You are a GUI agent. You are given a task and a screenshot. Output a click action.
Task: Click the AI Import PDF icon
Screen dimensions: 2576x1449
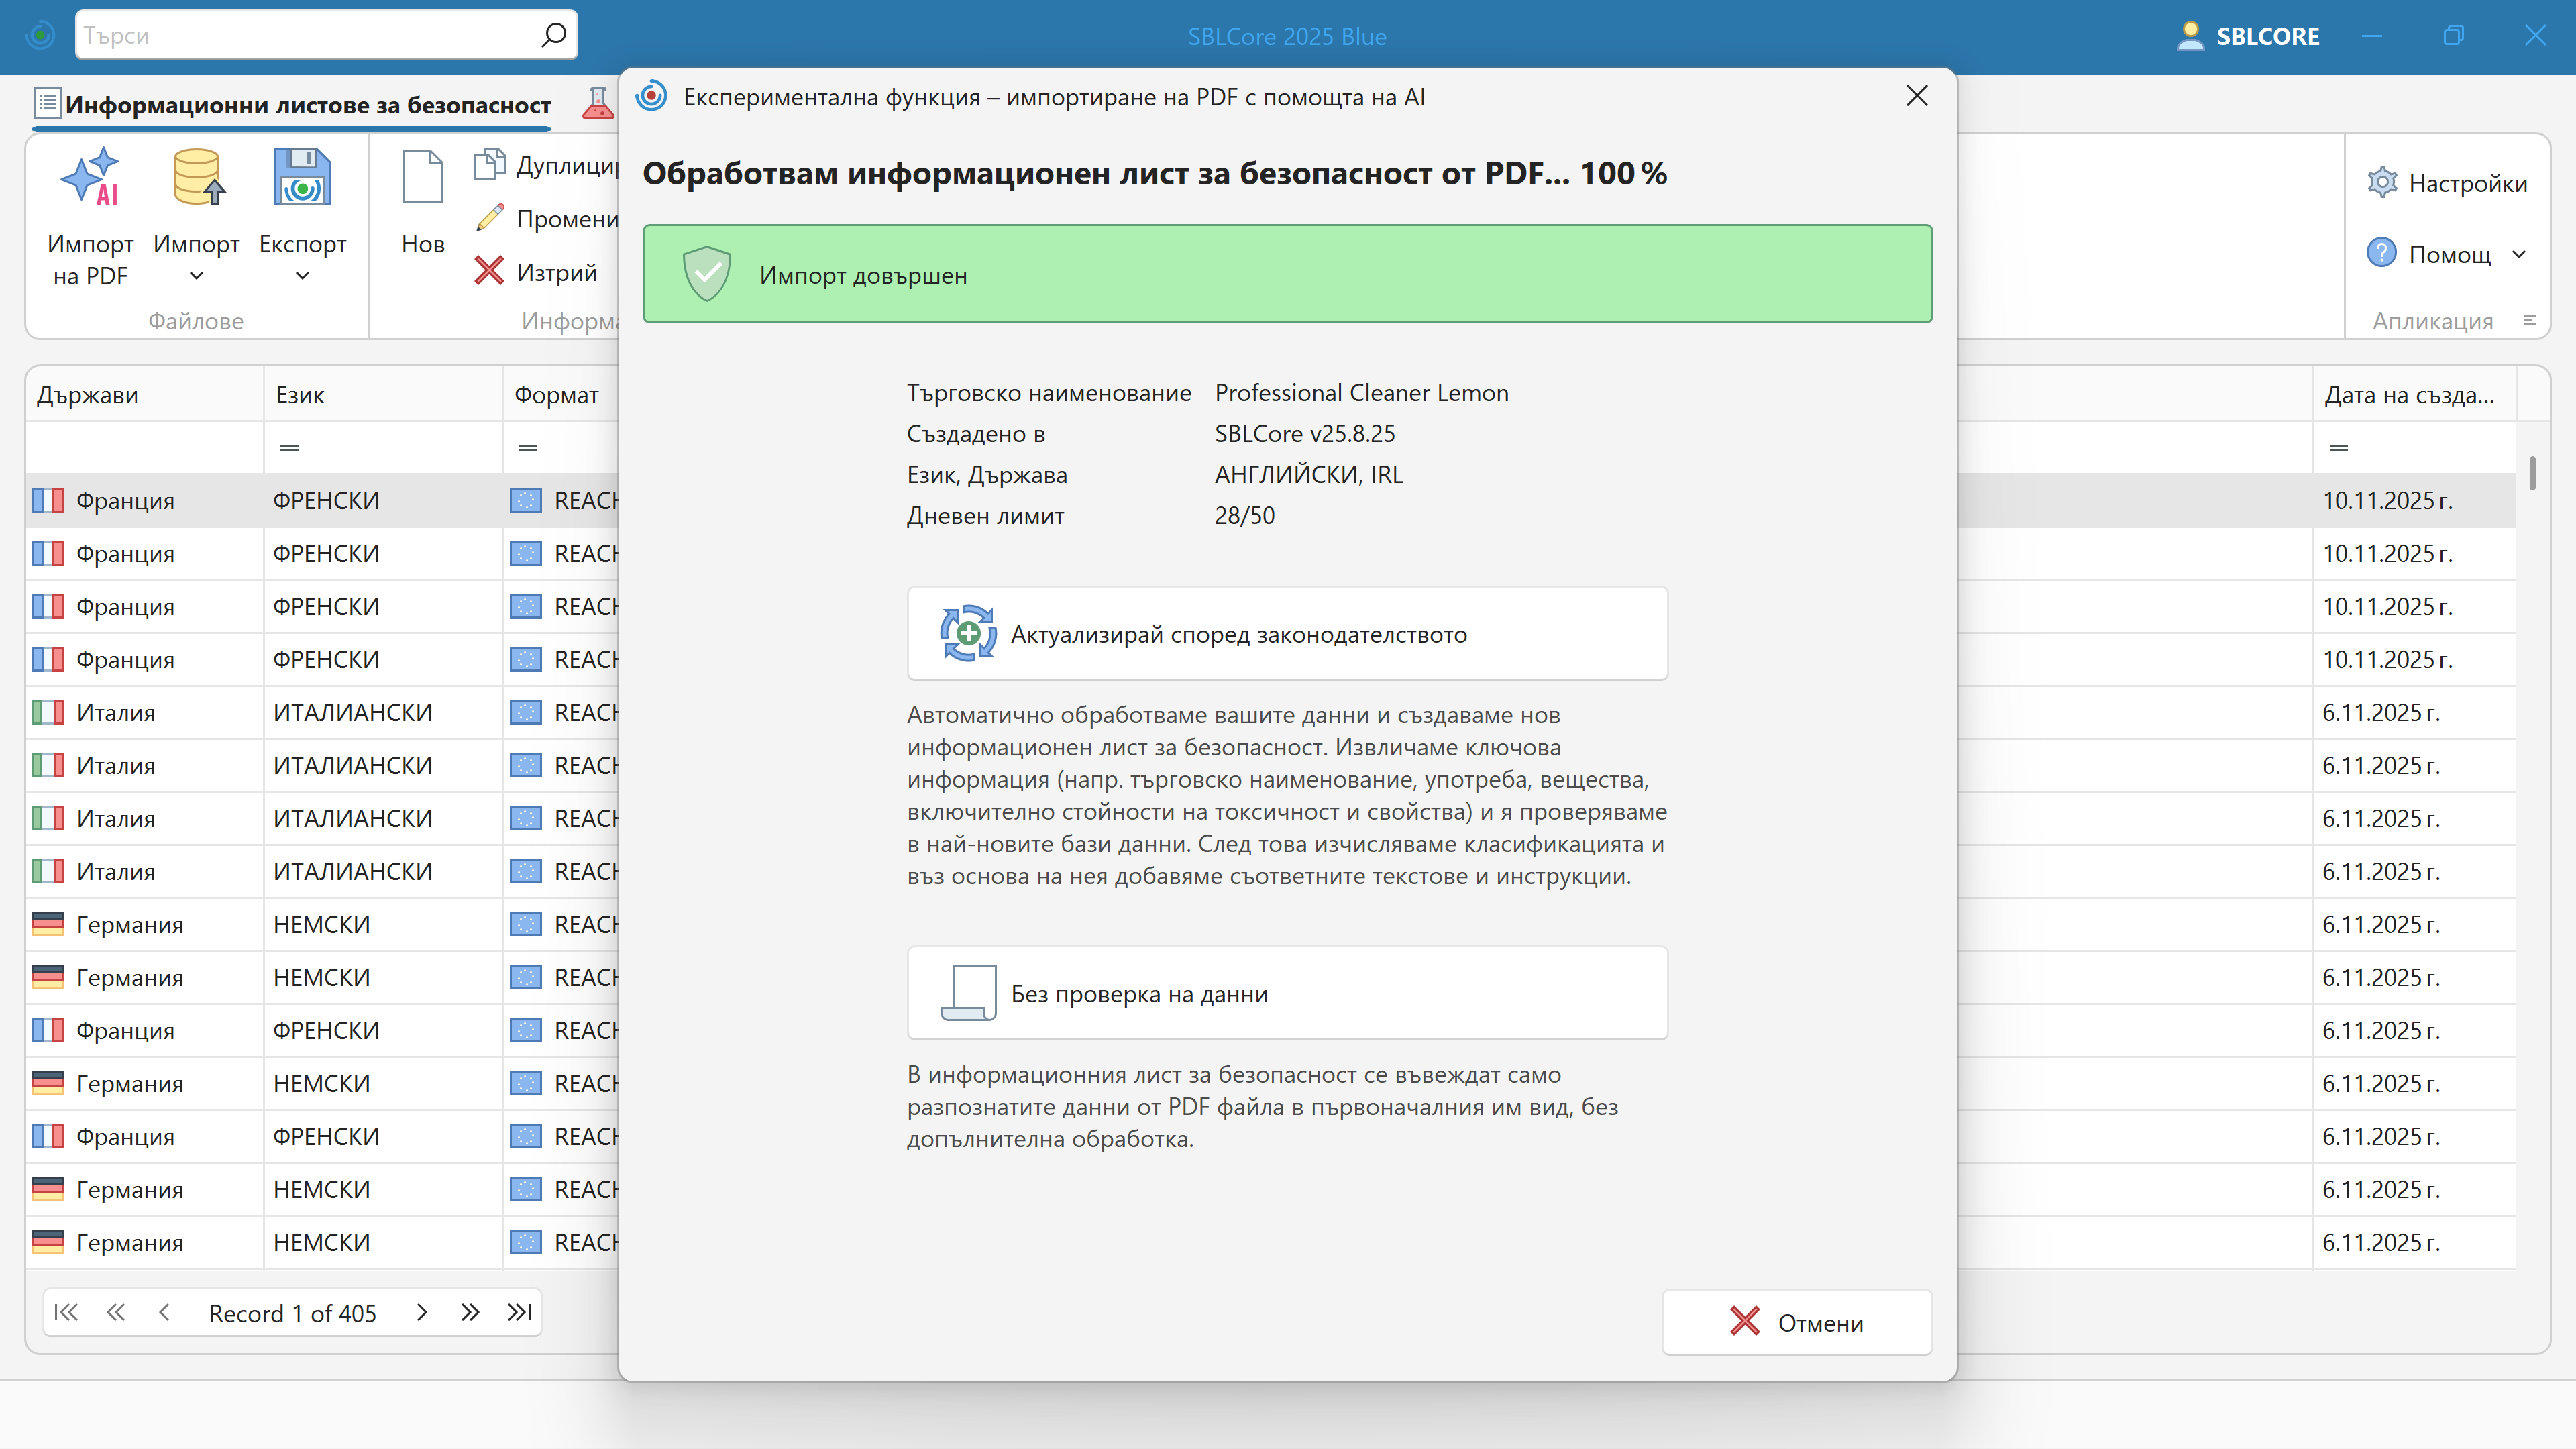click(90, 178)
